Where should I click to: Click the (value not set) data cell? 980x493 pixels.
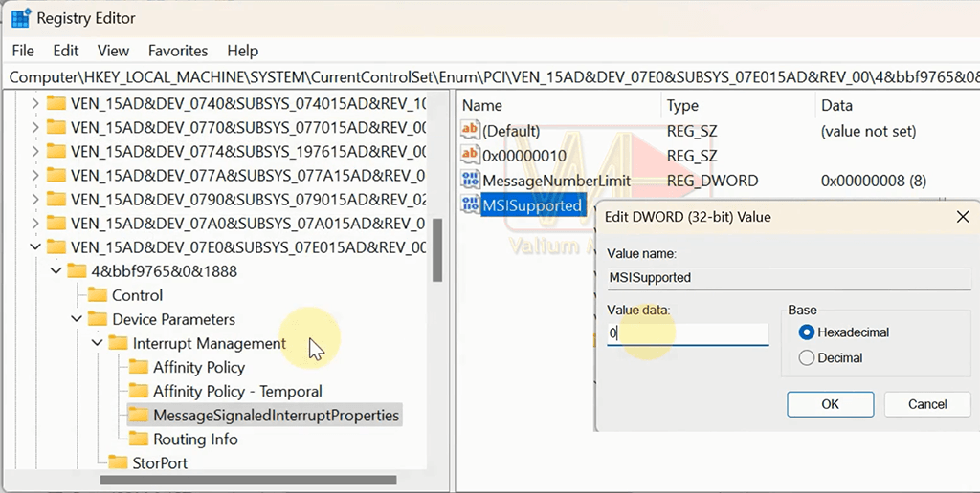[868, 131]
